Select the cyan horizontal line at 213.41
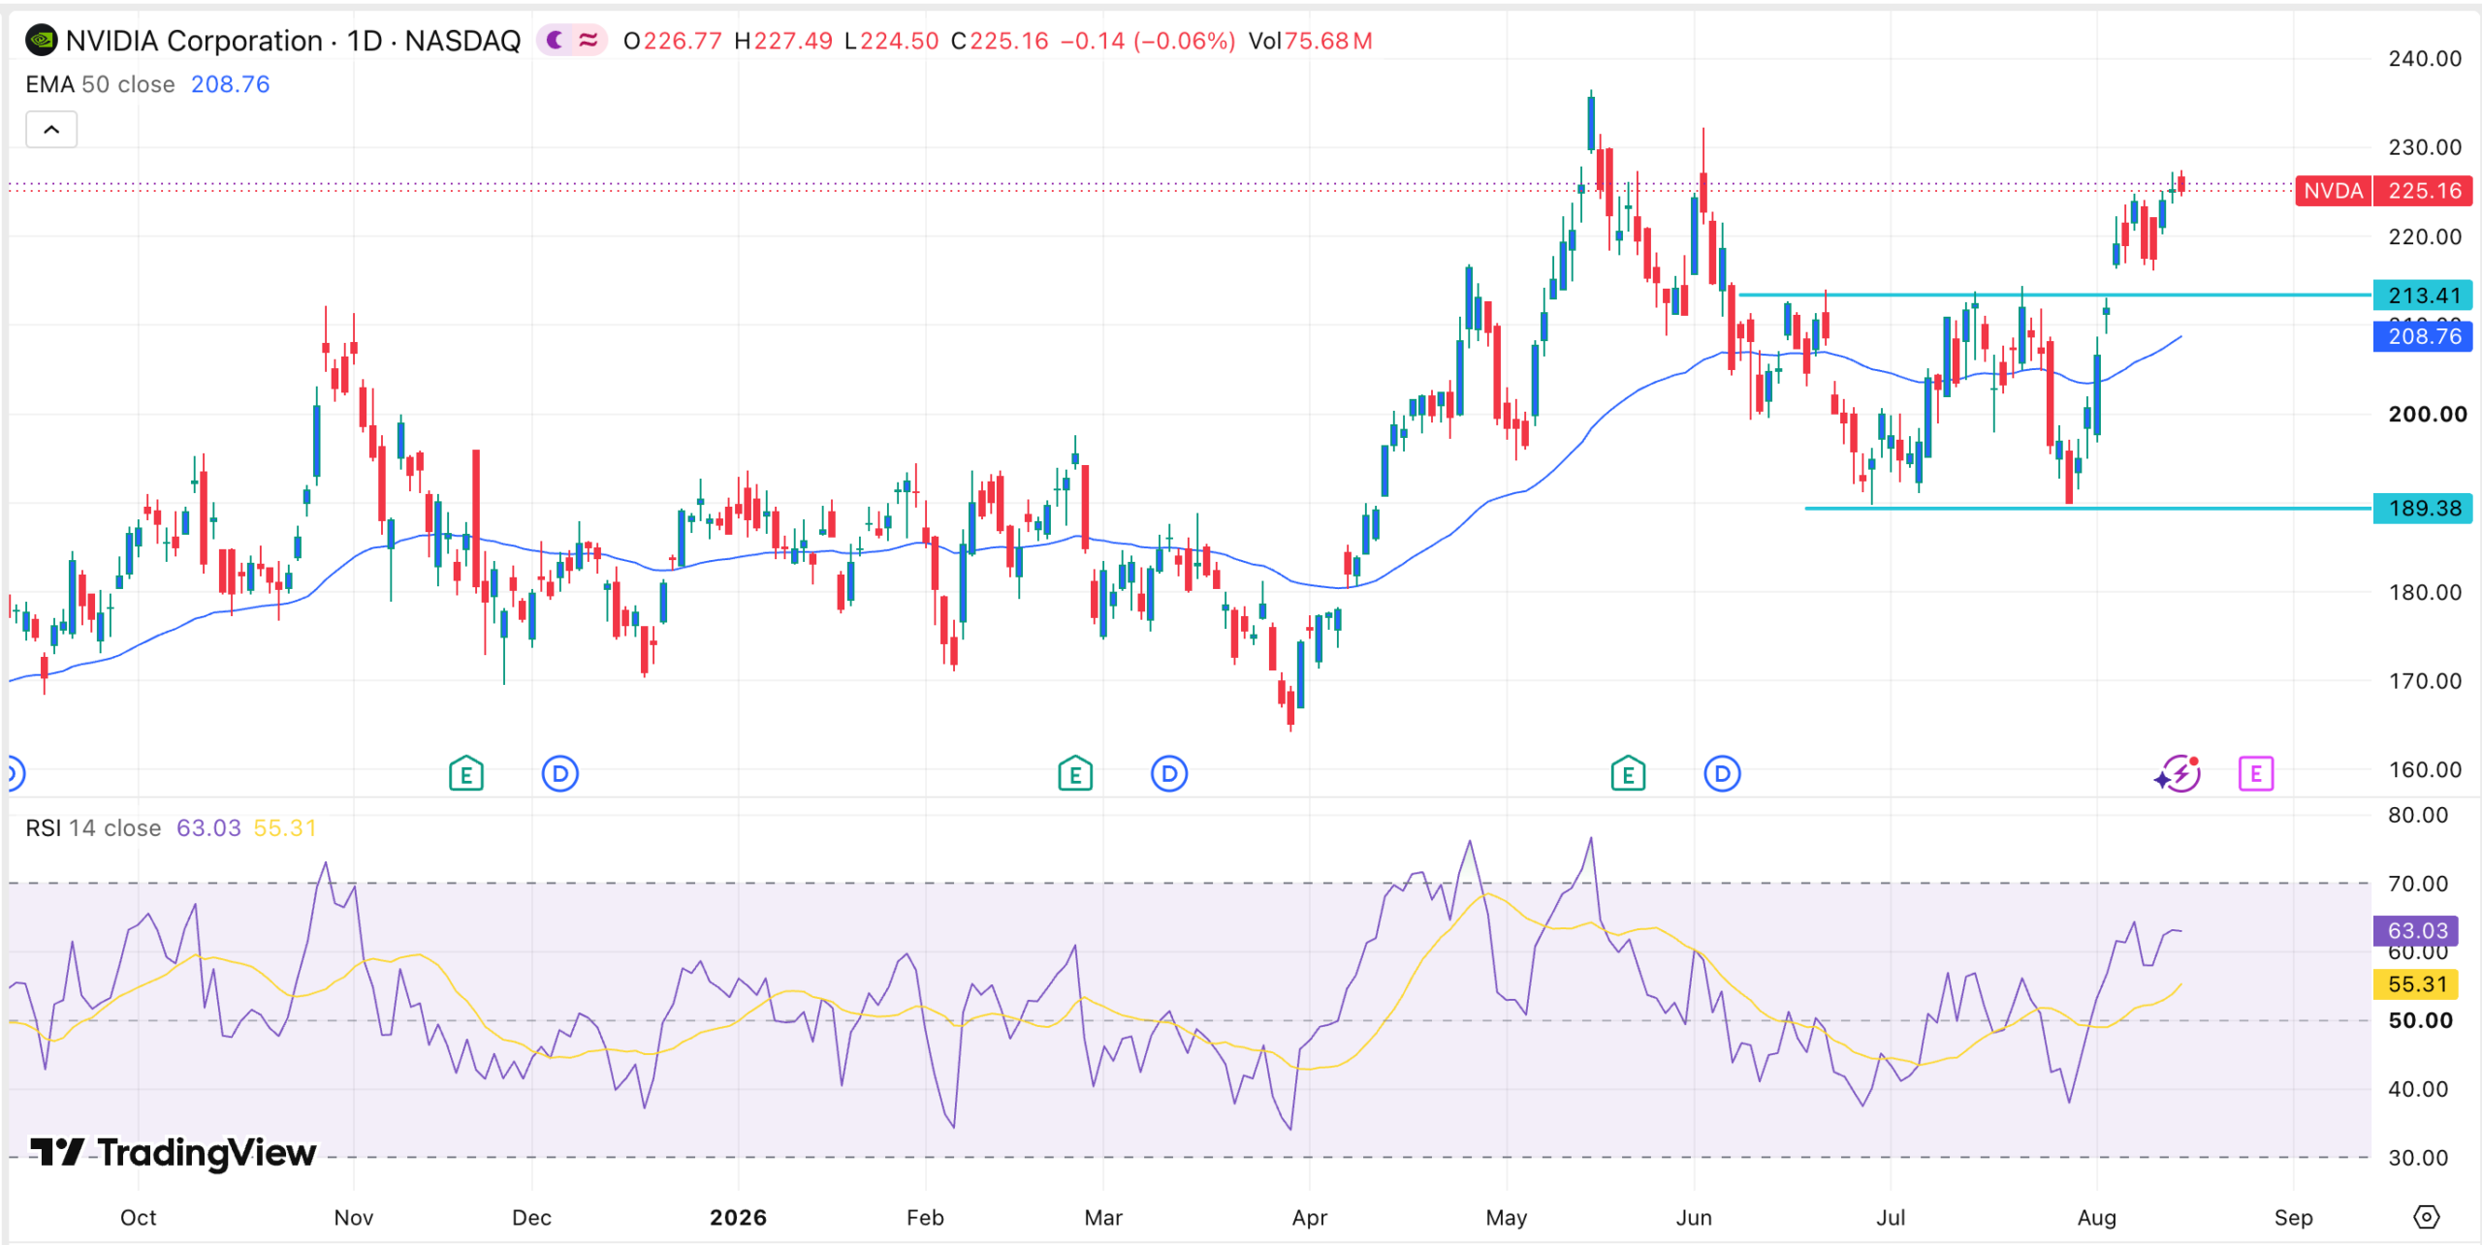 (2055, 295)
